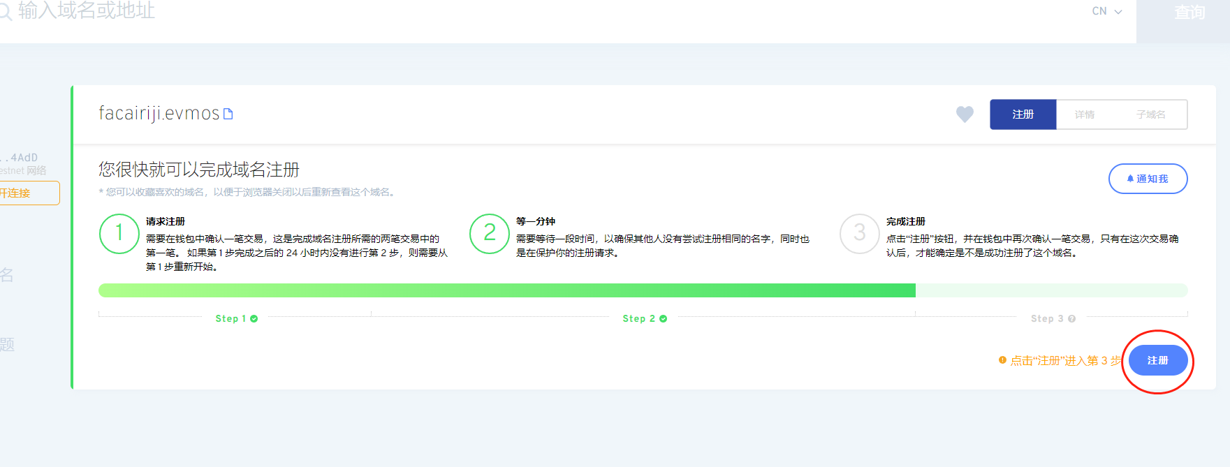Image resolution: width=1230 pixels, height=467 pixels.
Task: Open the CN language dropdown
Action: click(1106, 11)
